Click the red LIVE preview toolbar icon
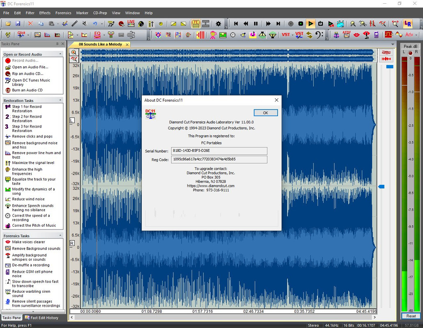 (131, 24)
